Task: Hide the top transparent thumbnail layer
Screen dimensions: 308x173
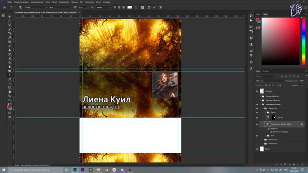Action: (x=257, y=91)
